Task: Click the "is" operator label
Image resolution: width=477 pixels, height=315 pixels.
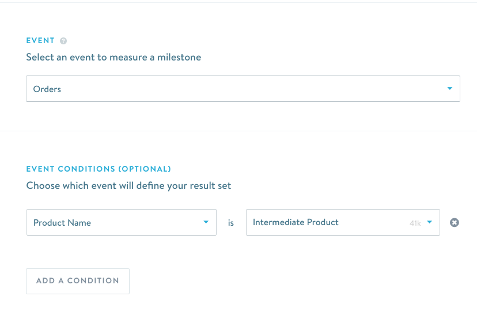Action: point(231,223)
